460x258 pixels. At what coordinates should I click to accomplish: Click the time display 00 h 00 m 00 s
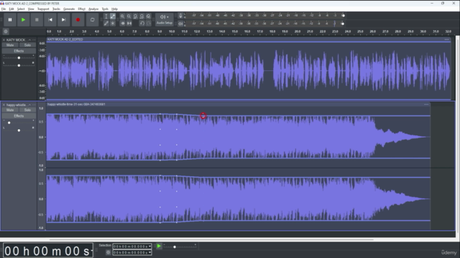click(x=47, y=251)
